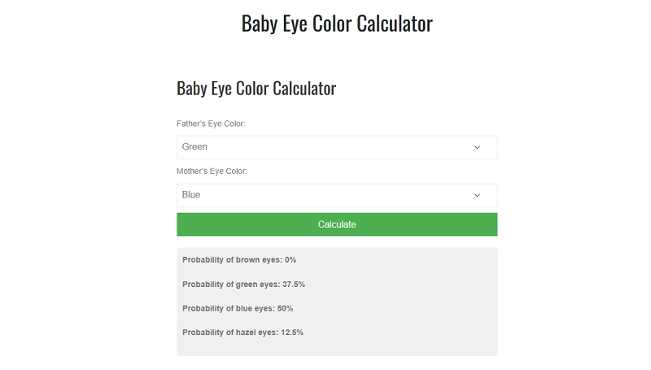Open the Father's Eye Color dropdown
This screenshot has height=370, width=651.
point(336,147)
